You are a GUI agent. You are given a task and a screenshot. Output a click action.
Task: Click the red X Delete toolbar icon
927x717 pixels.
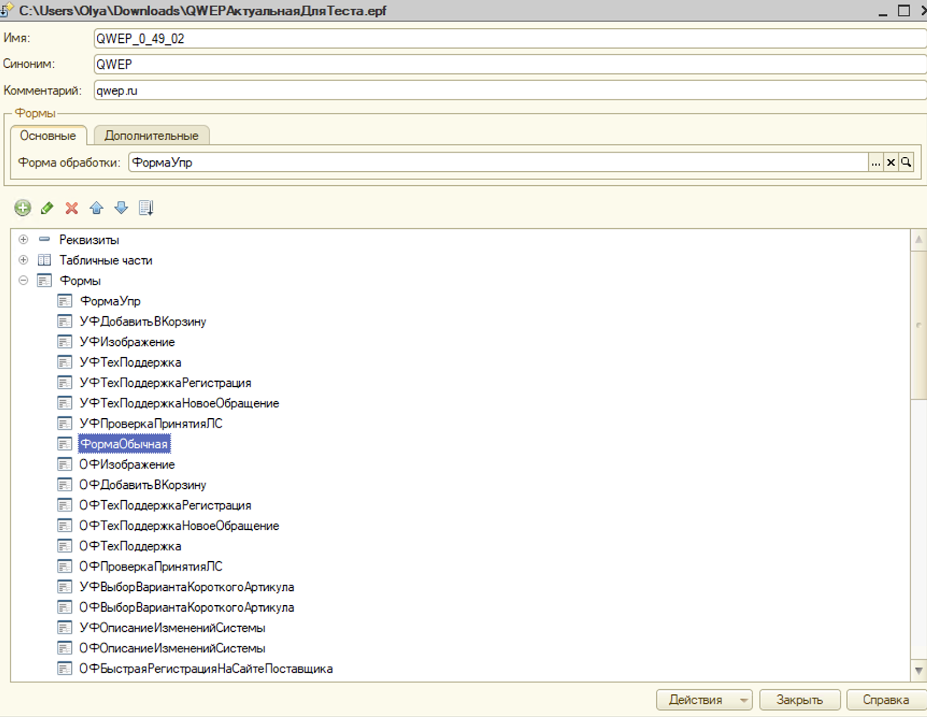pos(72,208)
